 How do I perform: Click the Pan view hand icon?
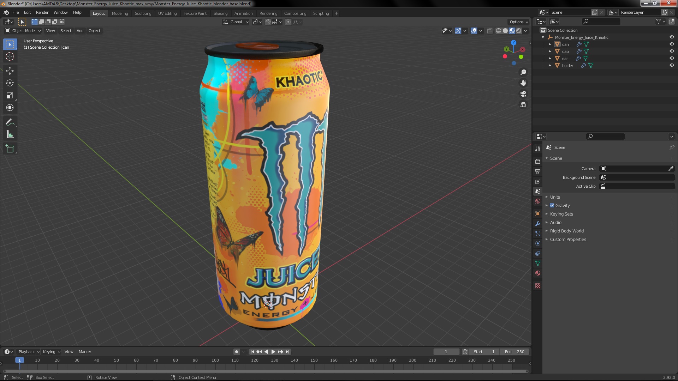click(x=523, y=83)
